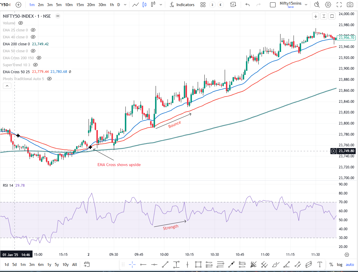Unhide the SuperTrend 10 3 indicator
358x272 pixels.
pos(35,65)
